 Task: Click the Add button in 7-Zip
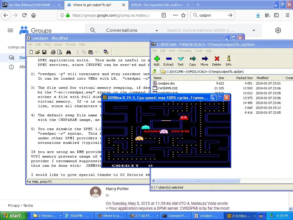[157, 61]
